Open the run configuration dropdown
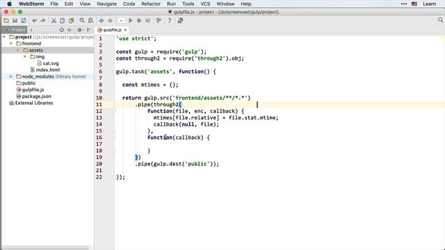445x250 pixels. pyautogui.click(x=121, y=21)
